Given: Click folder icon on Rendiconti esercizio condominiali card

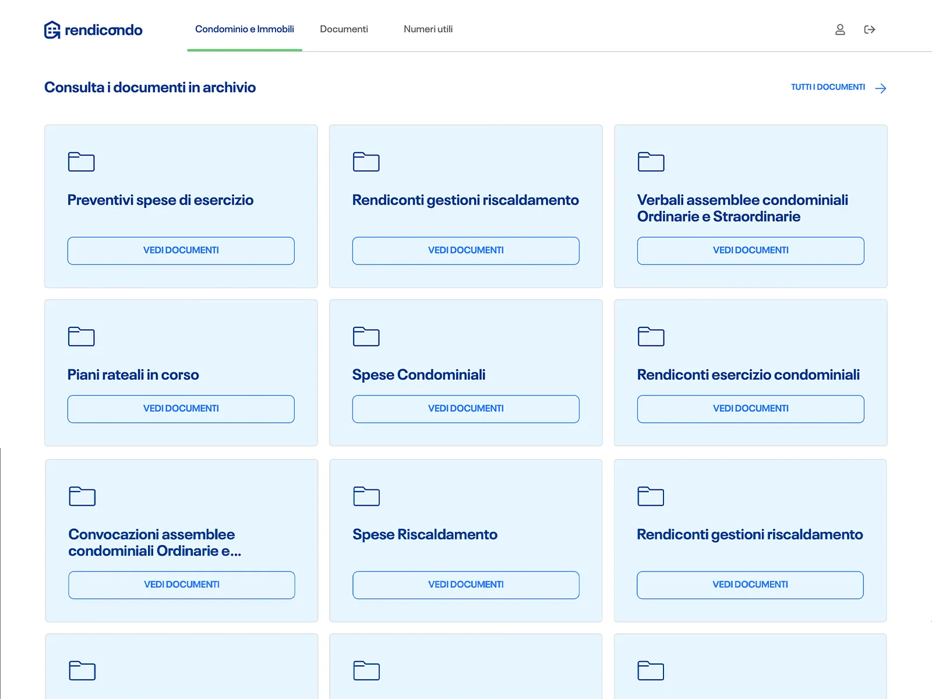Looking at the screenshot, I should coord(651,336).
